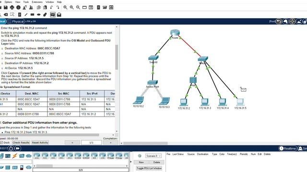
Task: Click the PC labeled 172.16.31.3
Action: pos(205,102)
